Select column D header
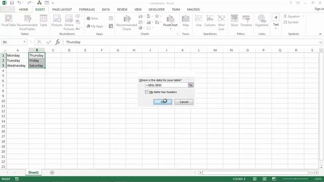The width and height of the screenshot is (324, 182). coord(69,50)
